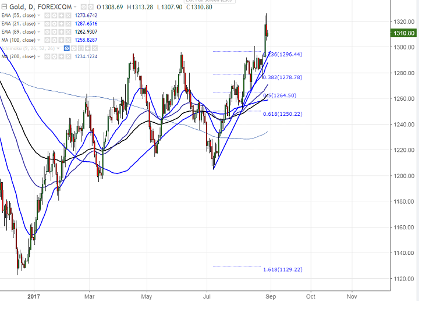Remove the MA (100, close) indicator
Image resolution: width=422 pixels, height=316 pixels.
68,40
